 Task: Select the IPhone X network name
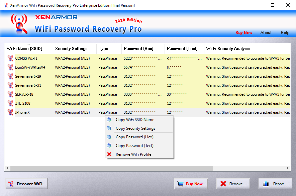22,112
